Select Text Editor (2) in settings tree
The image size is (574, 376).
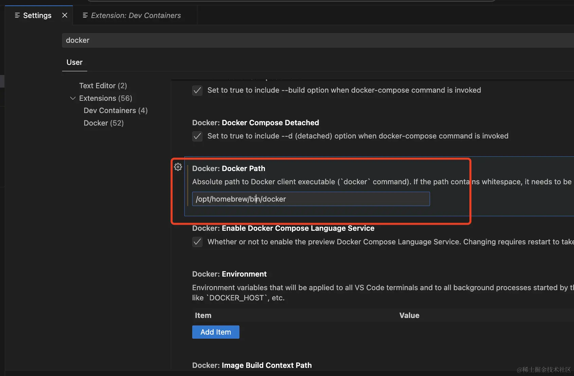(x=103, y=86)
